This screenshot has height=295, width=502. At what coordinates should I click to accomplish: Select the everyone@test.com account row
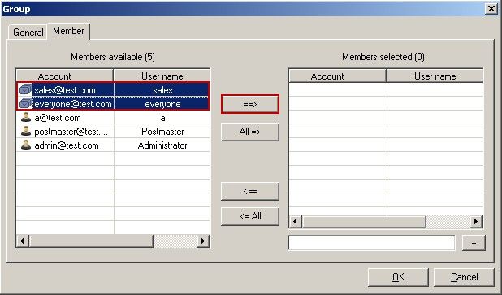(113, 104)
